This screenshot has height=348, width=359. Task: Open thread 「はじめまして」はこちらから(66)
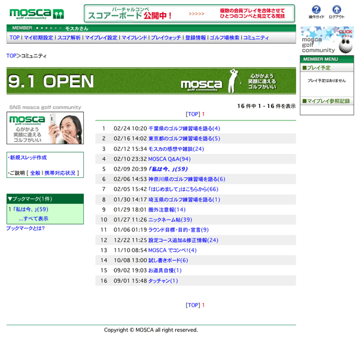pos(184,189)
